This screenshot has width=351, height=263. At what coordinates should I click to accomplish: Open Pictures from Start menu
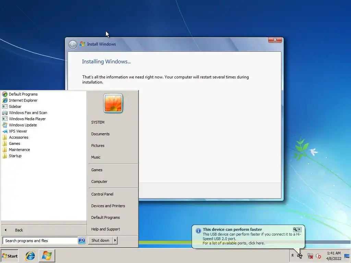click(98, 146)
